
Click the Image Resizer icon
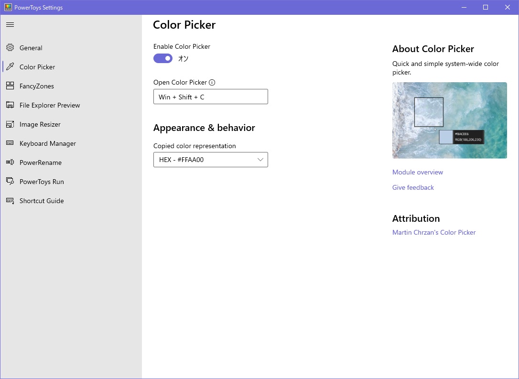click(10, 124)
